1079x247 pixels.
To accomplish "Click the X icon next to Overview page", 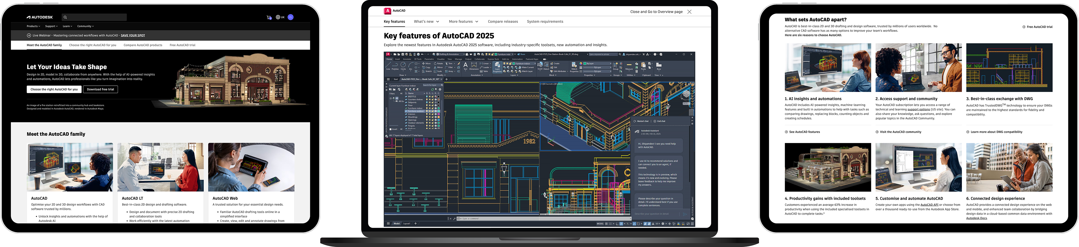I will click(x=690, y=12).
